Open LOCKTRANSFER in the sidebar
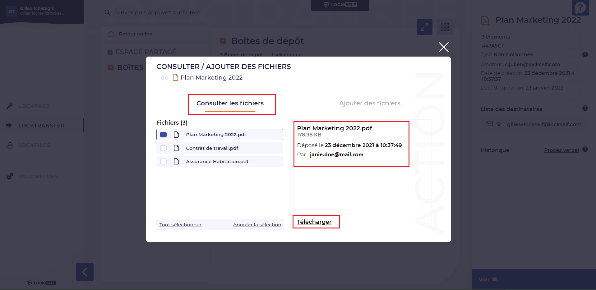The image size is (596, 290). click(41, 126)
